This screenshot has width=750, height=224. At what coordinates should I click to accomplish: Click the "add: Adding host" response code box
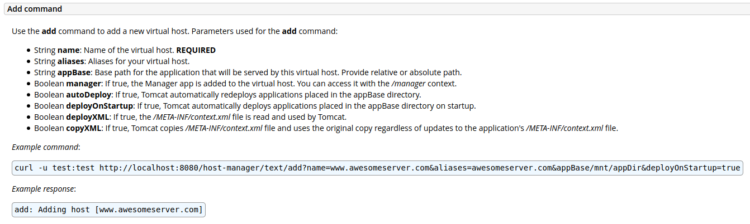pos(108,210)
